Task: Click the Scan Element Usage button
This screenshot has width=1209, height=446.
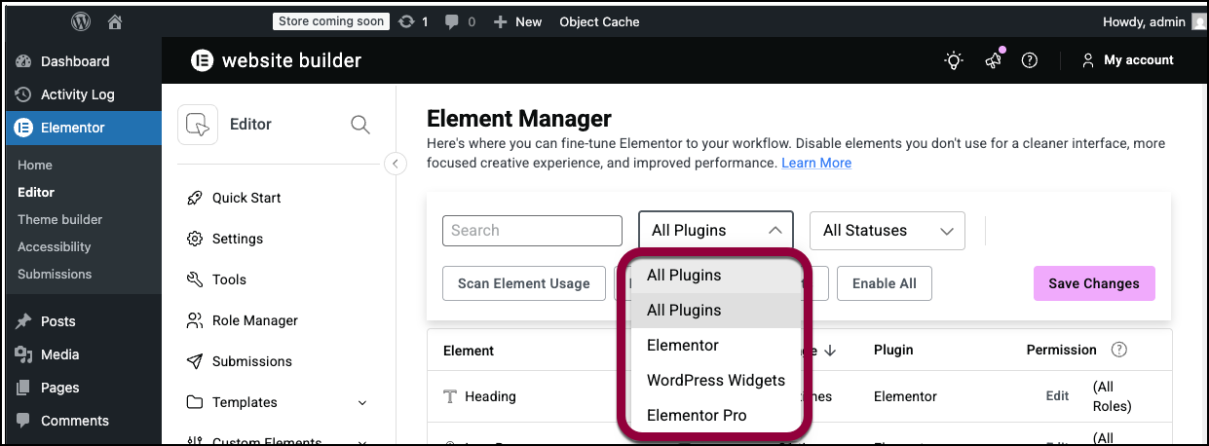Action: coord(523,283)
